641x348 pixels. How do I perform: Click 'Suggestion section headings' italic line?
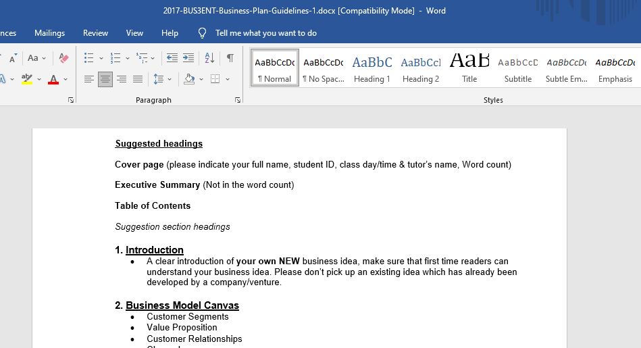(x=172, y=226)
